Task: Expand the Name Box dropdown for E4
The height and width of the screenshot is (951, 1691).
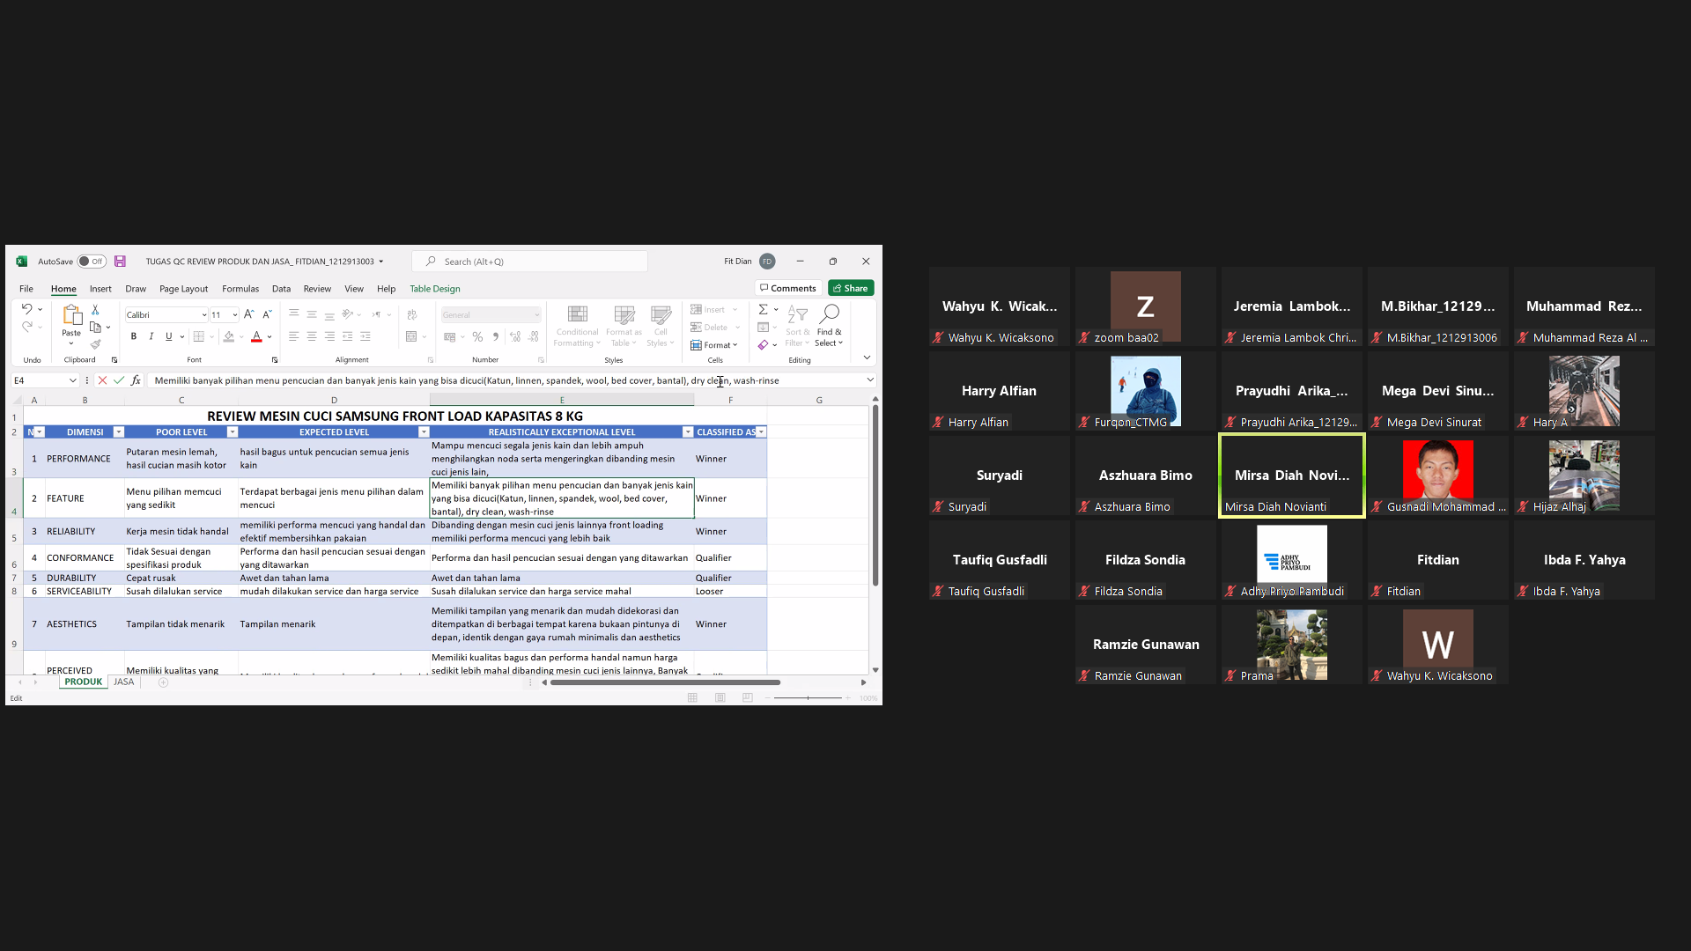Action: pyautogui.click(x=73, y=380)
